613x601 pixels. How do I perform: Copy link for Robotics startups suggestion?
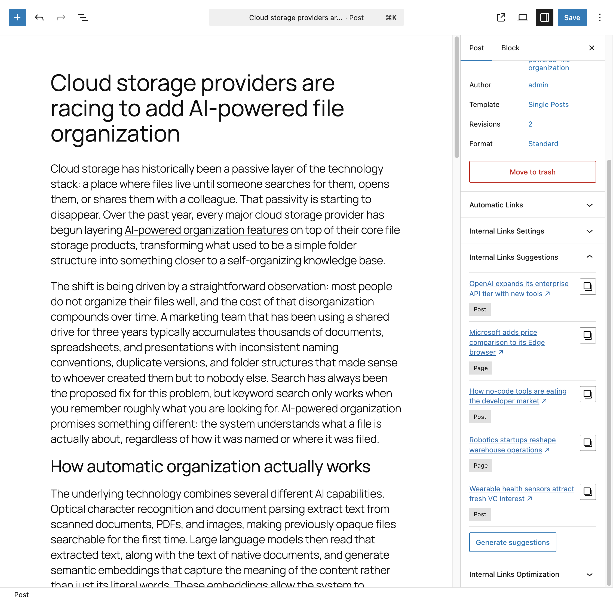[588, 443]
